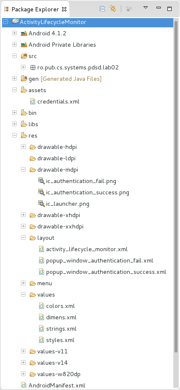Screen dimensions: 180x390
Task: Expand the drawable-hdpi folder
Action: 23,147
